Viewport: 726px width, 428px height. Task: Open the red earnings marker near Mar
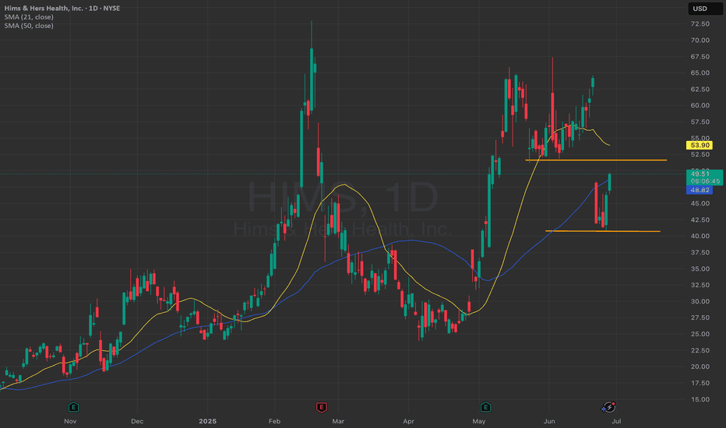322,407
